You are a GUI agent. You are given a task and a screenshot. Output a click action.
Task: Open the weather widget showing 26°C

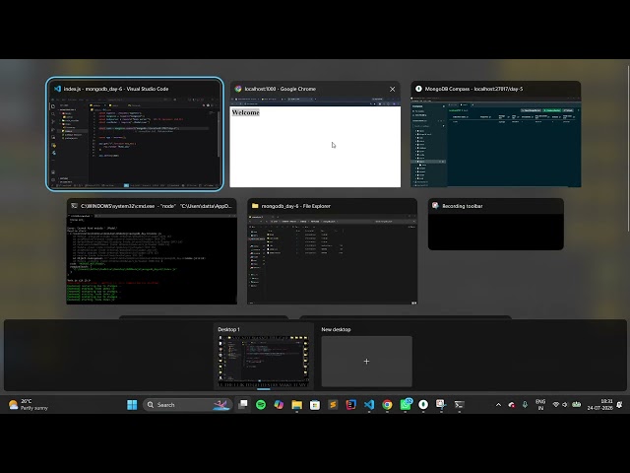coord(29,405)
